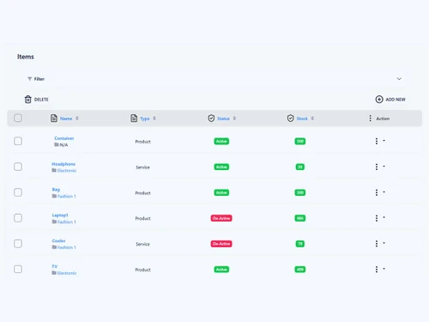429x322 pixels.
Task: Open Fashion 1 category link under Laptop1
Action: 67,222
